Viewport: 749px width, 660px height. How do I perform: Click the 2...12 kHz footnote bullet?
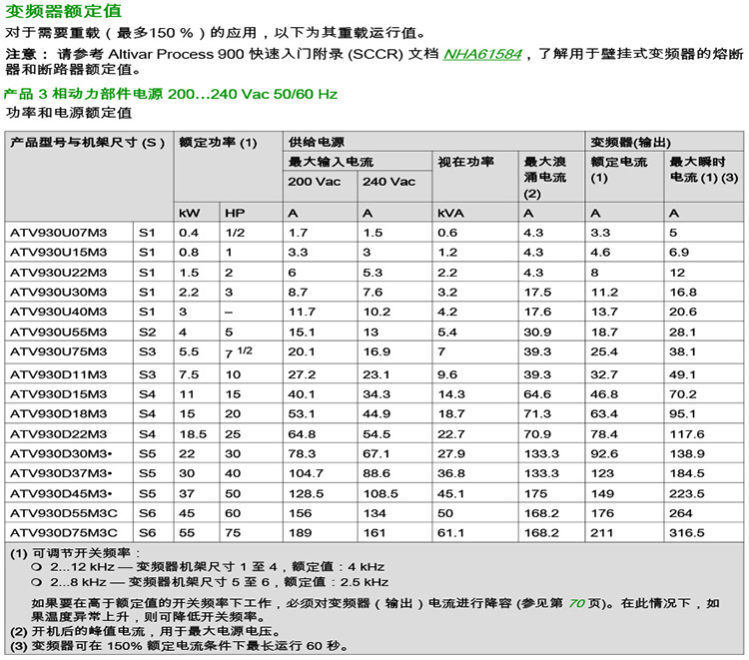(208, 567)
